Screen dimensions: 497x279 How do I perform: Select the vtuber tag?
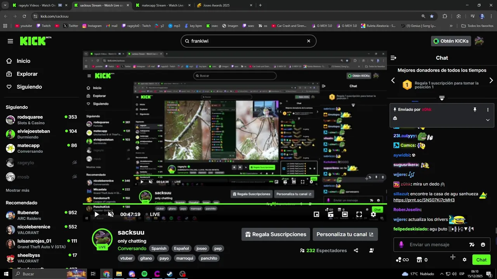coord(127,258)
